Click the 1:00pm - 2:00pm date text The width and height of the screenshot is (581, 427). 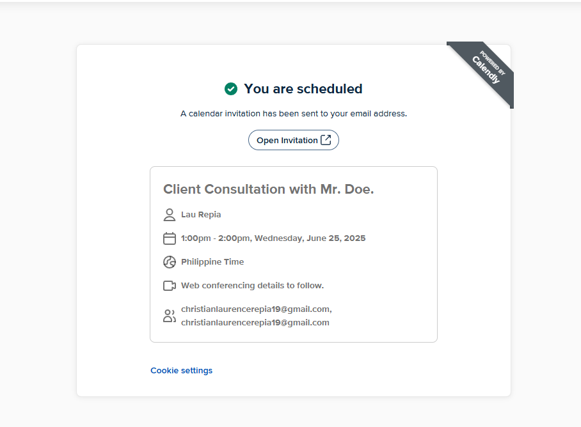click(273, 238)
